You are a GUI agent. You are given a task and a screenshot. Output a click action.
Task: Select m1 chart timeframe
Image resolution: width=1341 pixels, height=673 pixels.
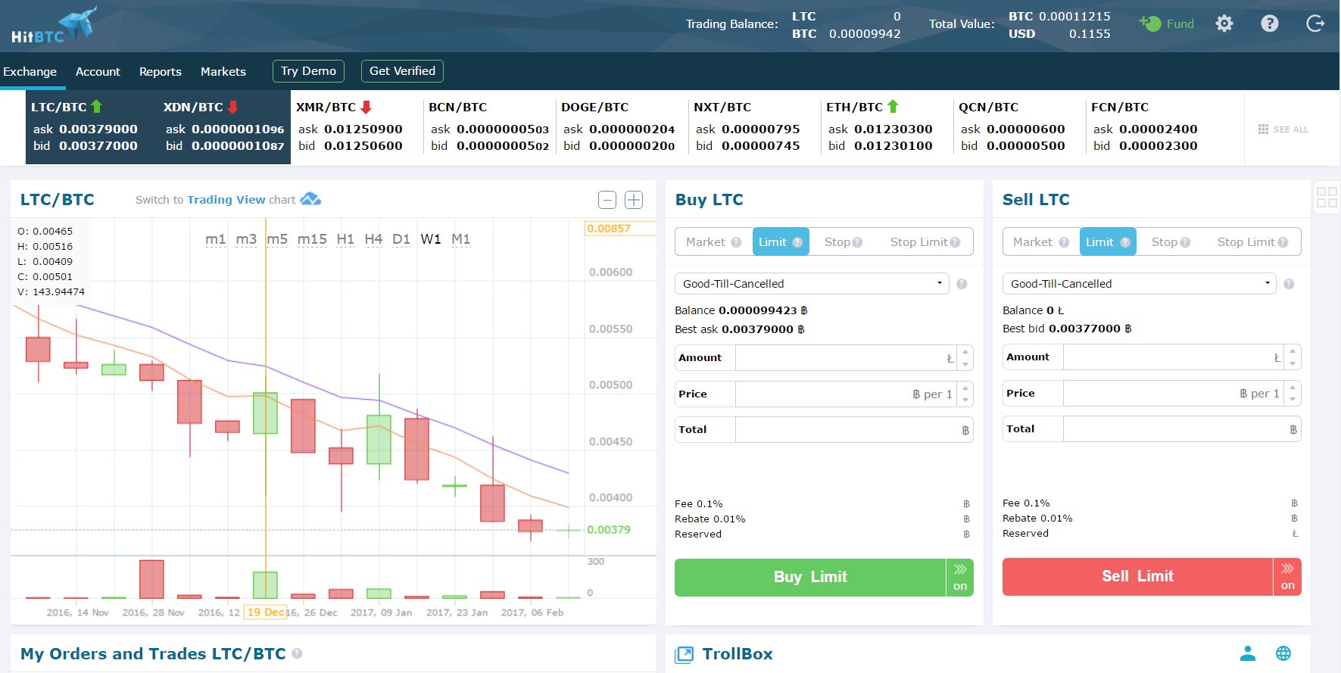pos(216,239)
